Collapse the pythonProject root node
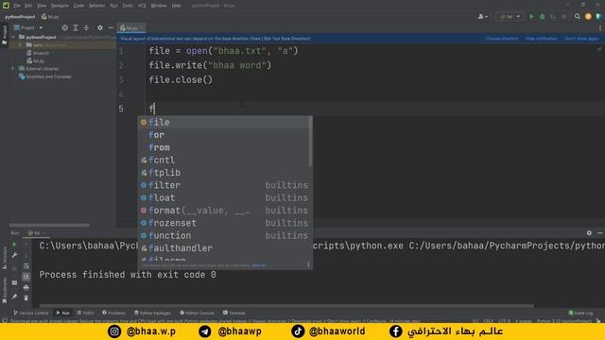Viewport: 605px width, 340px height. coord(13,38)
